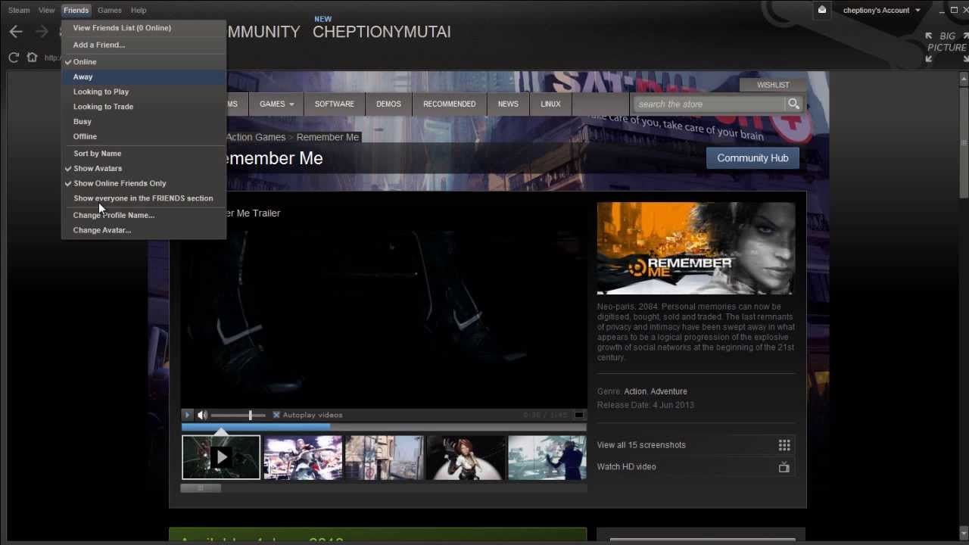This screenshot has height=545, width=969.
Task: Click View all 15 screenshots link
Action: pos(641,445)
